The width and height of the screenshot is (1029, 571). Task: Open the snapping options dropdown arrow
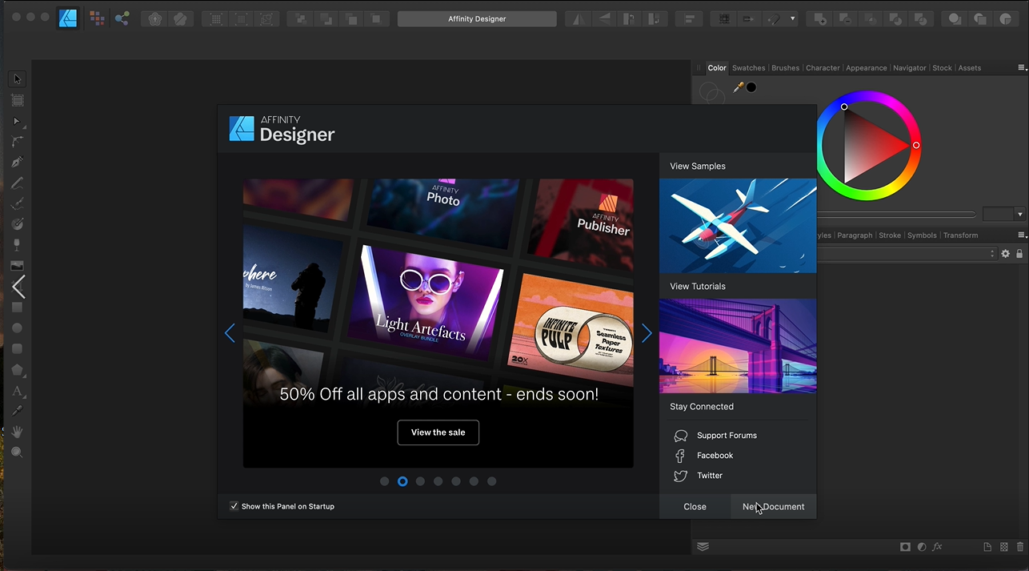click(x=793, y=18)
